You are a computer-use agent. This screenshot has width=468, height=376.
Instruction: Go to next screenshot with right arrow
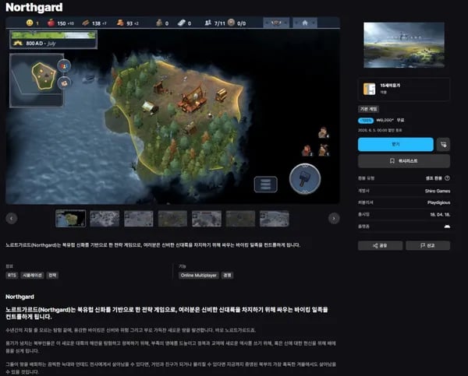[334, 219]
